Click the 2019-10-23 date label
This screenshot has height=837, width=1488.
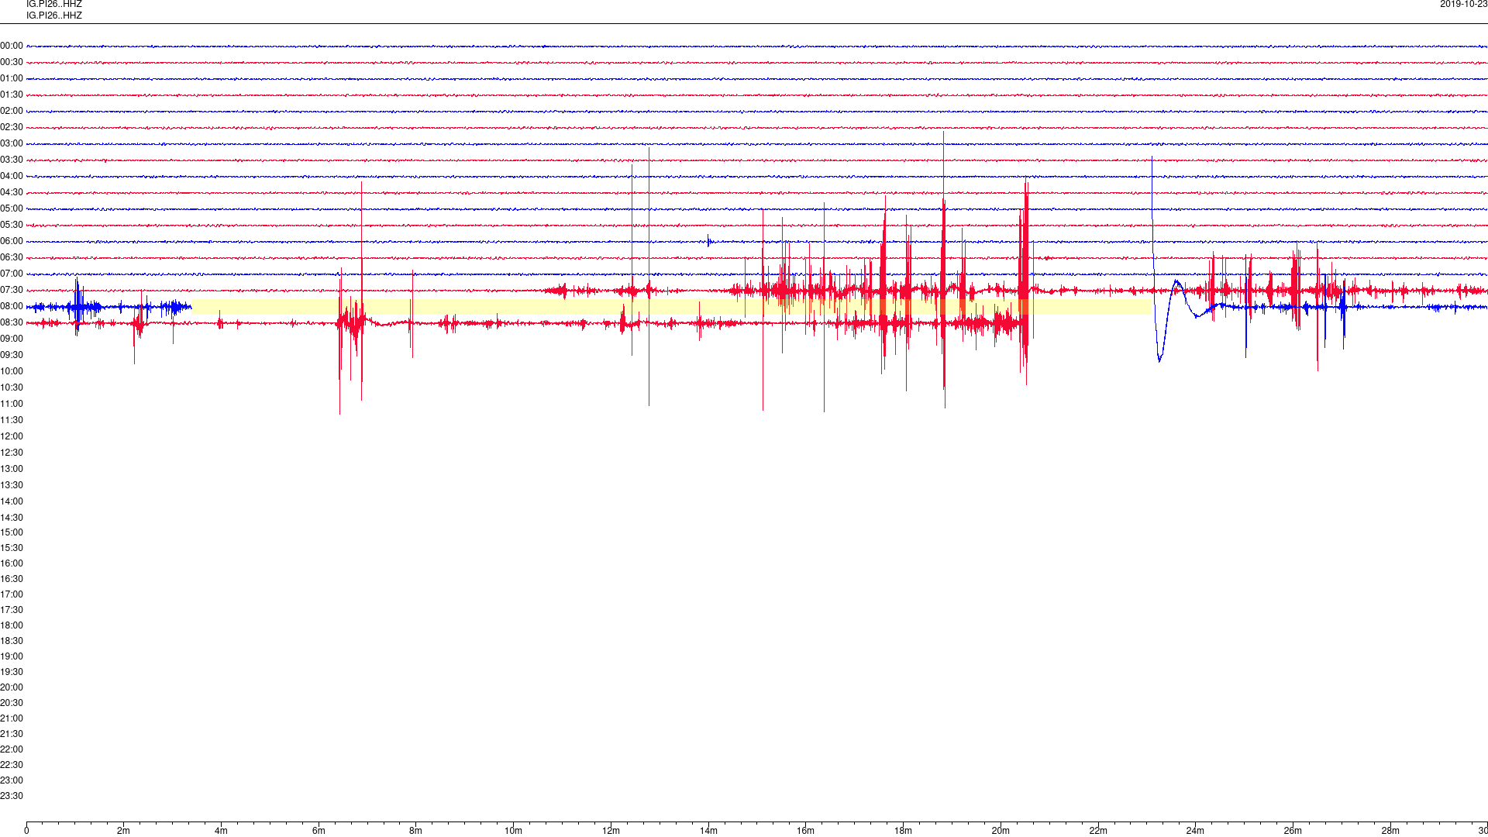click(1463, 4)
